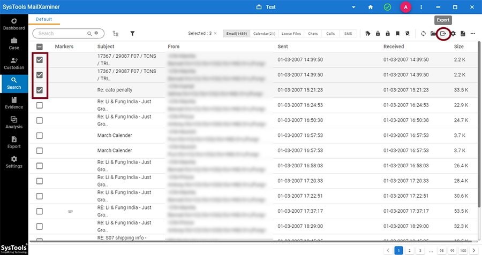The width and height of the screenshot is (482, 255).
Task: Go to page 100
Action: 463,250
